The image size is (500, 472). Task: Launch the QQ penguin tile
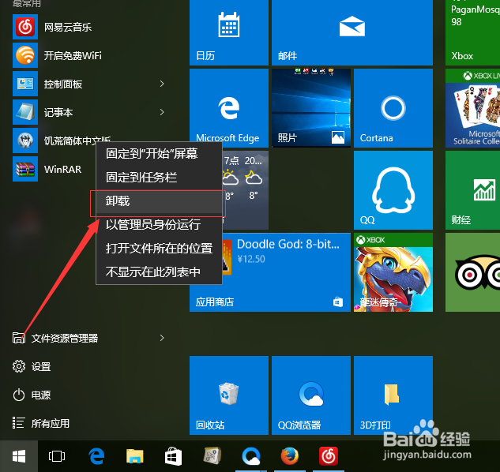tap(393, 190)
